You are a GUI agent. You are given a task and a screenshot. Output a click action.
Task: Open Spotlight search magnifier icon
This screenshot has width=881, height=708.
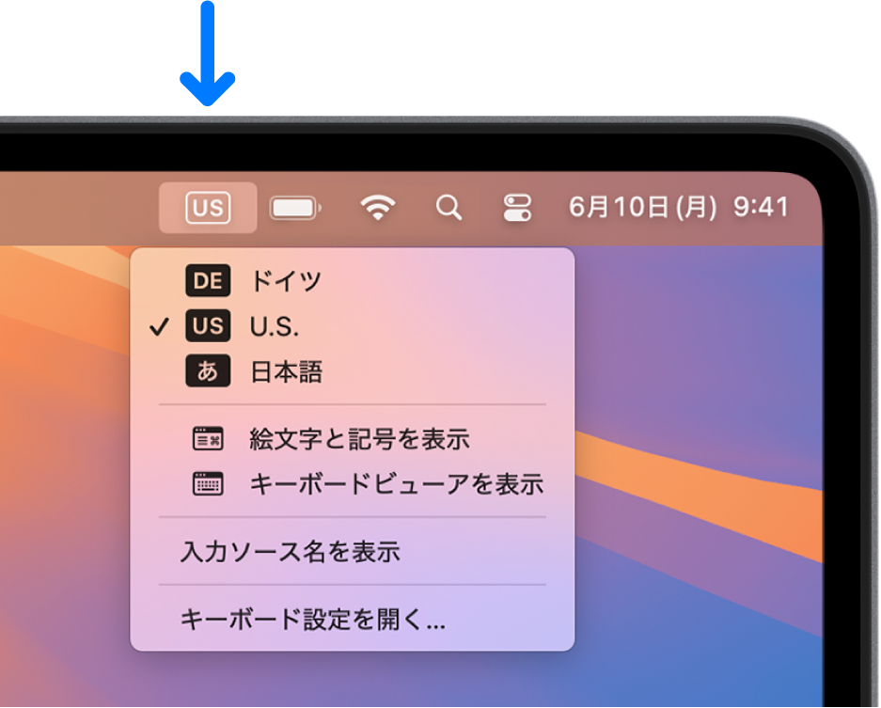[x=448, y=208]
